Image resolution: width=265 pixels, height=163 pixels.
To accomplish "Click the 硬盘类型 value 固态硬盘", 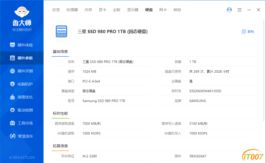I will click(x=89, y=91).
